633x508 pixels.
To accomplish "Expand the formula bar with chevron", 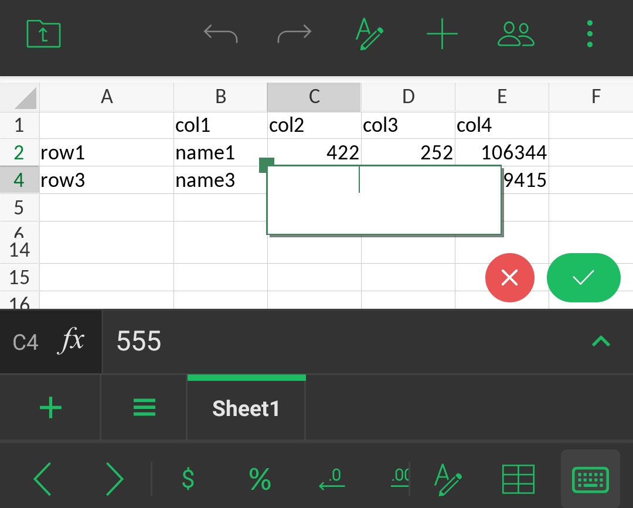I will 601,341.
